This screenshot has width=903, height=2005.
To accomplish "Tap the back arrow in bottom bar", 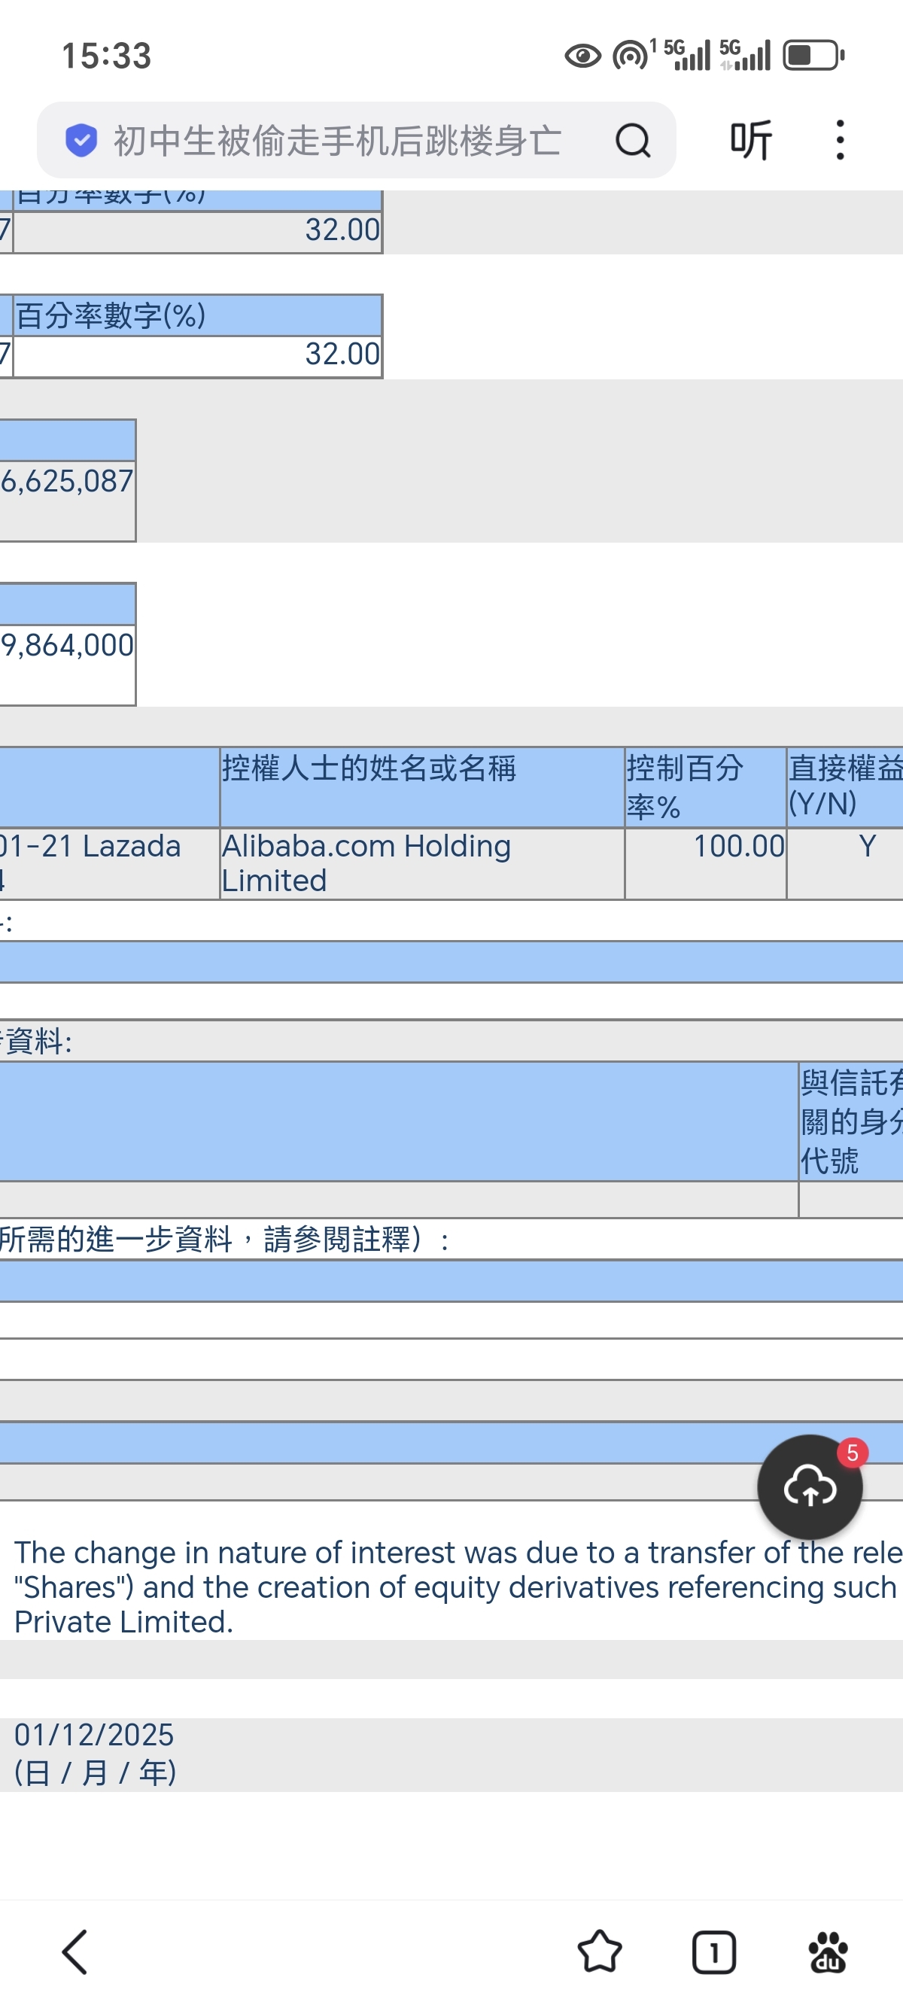I will [x=74, y=1952].
